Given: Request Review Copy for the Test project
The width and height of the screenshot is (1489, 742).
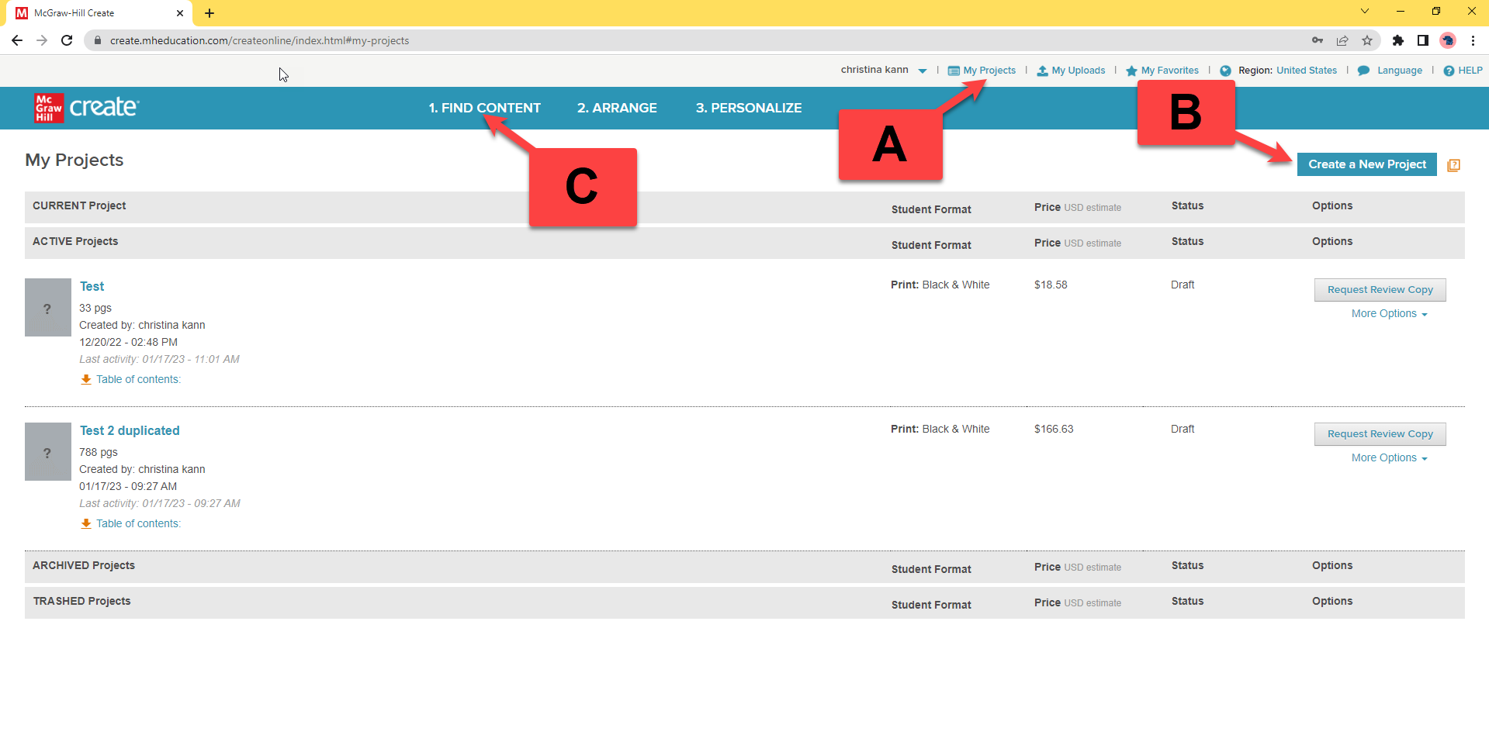Looking at the screenshot, I should [x=1380, y=290].
